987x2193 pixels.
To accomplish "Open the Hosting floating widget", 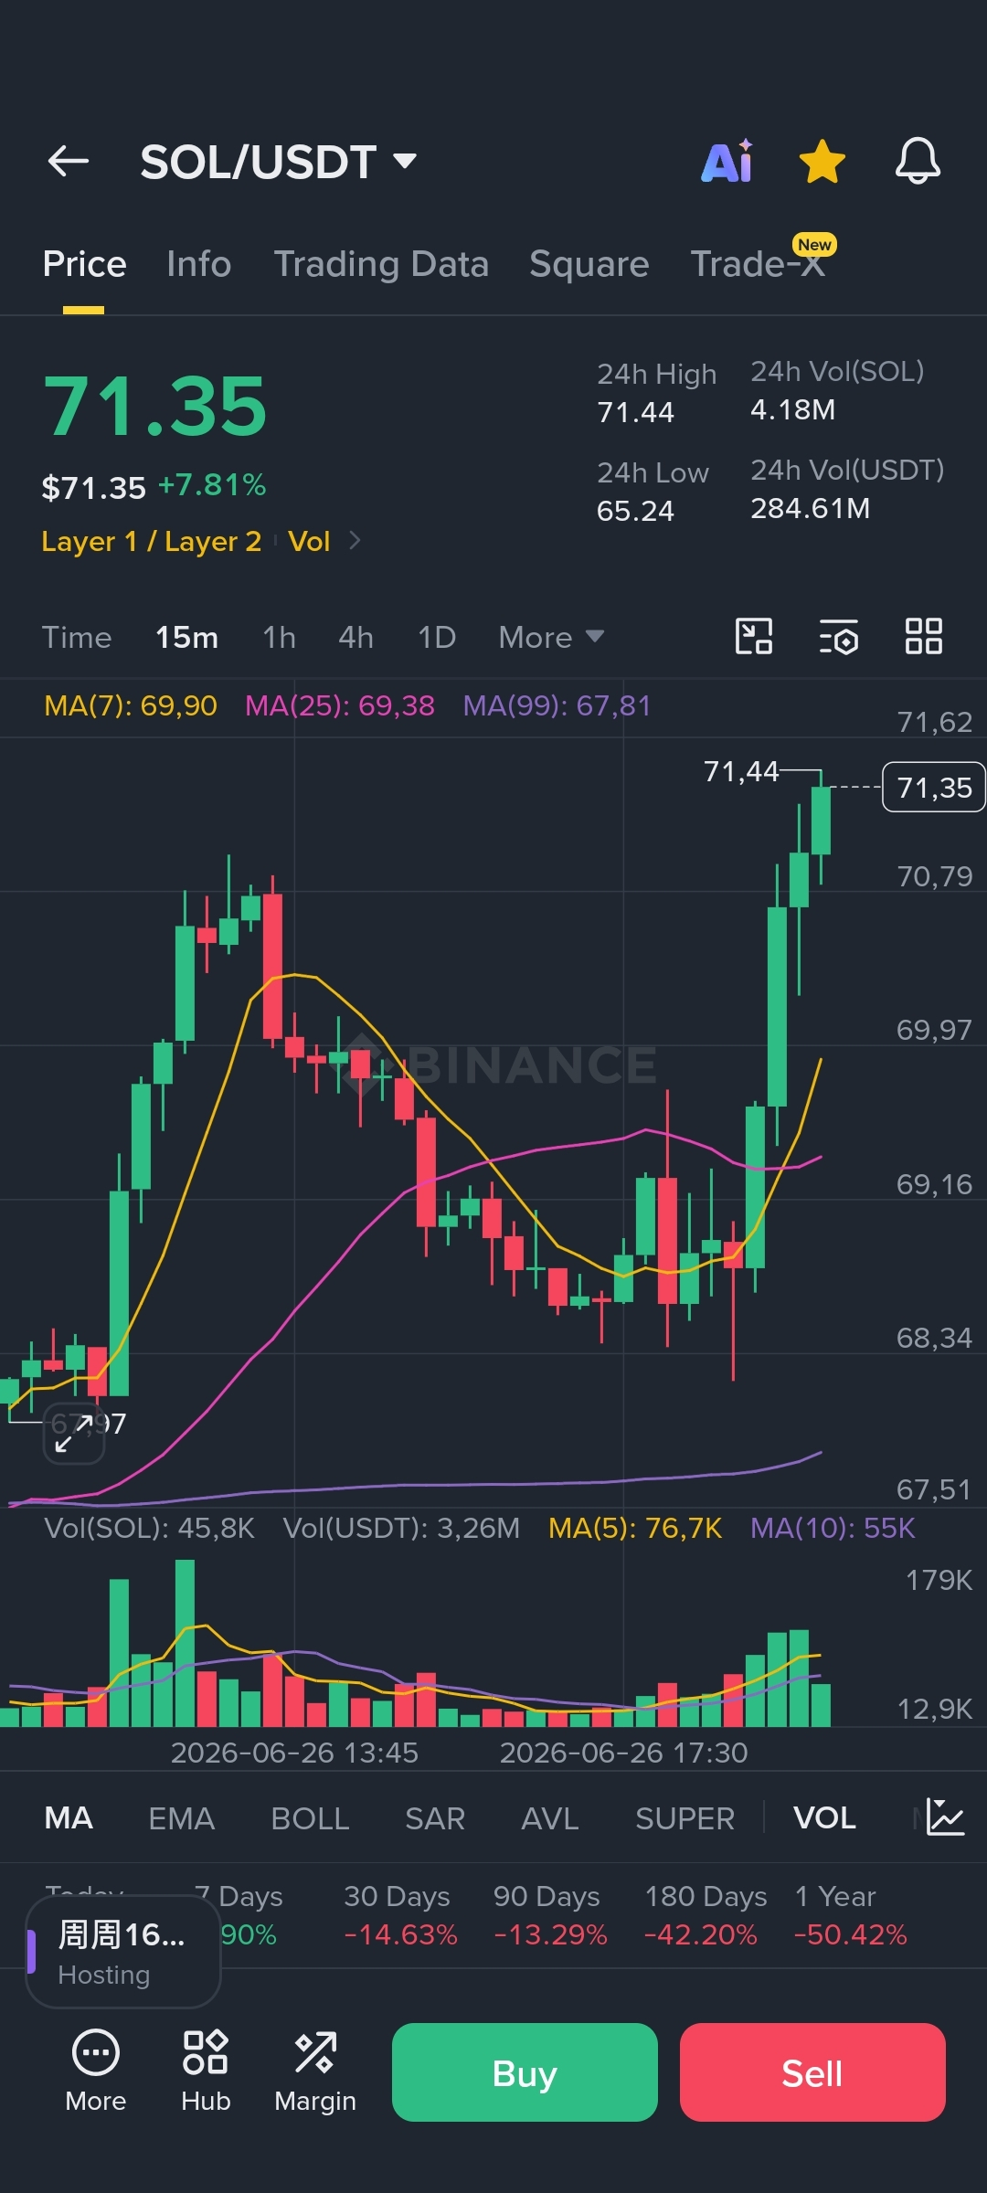I will click(123, 1952).
